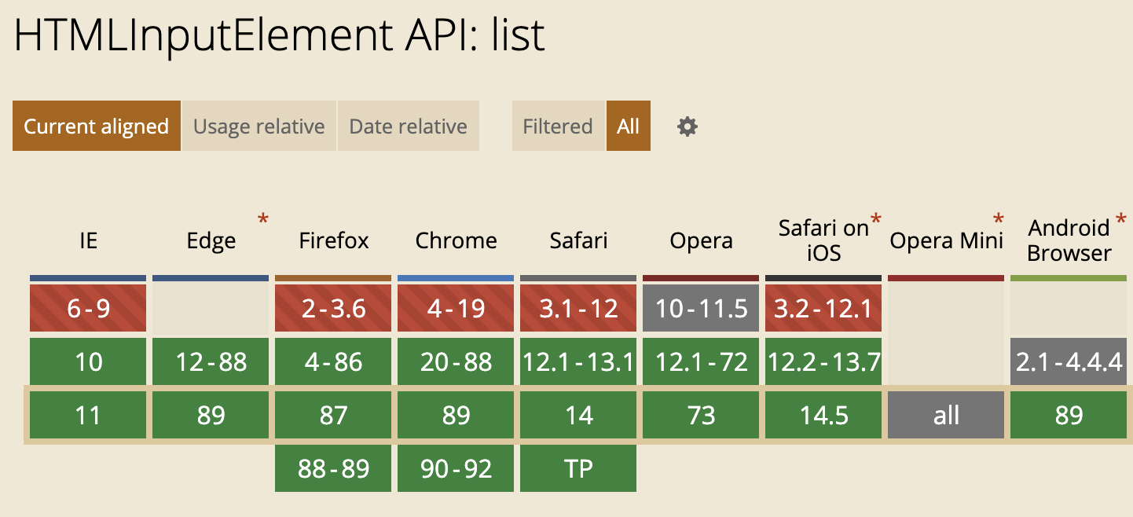Click the Android Browser header
This screenshot has height=517, width=1133.
click(x=1069, y=240)
